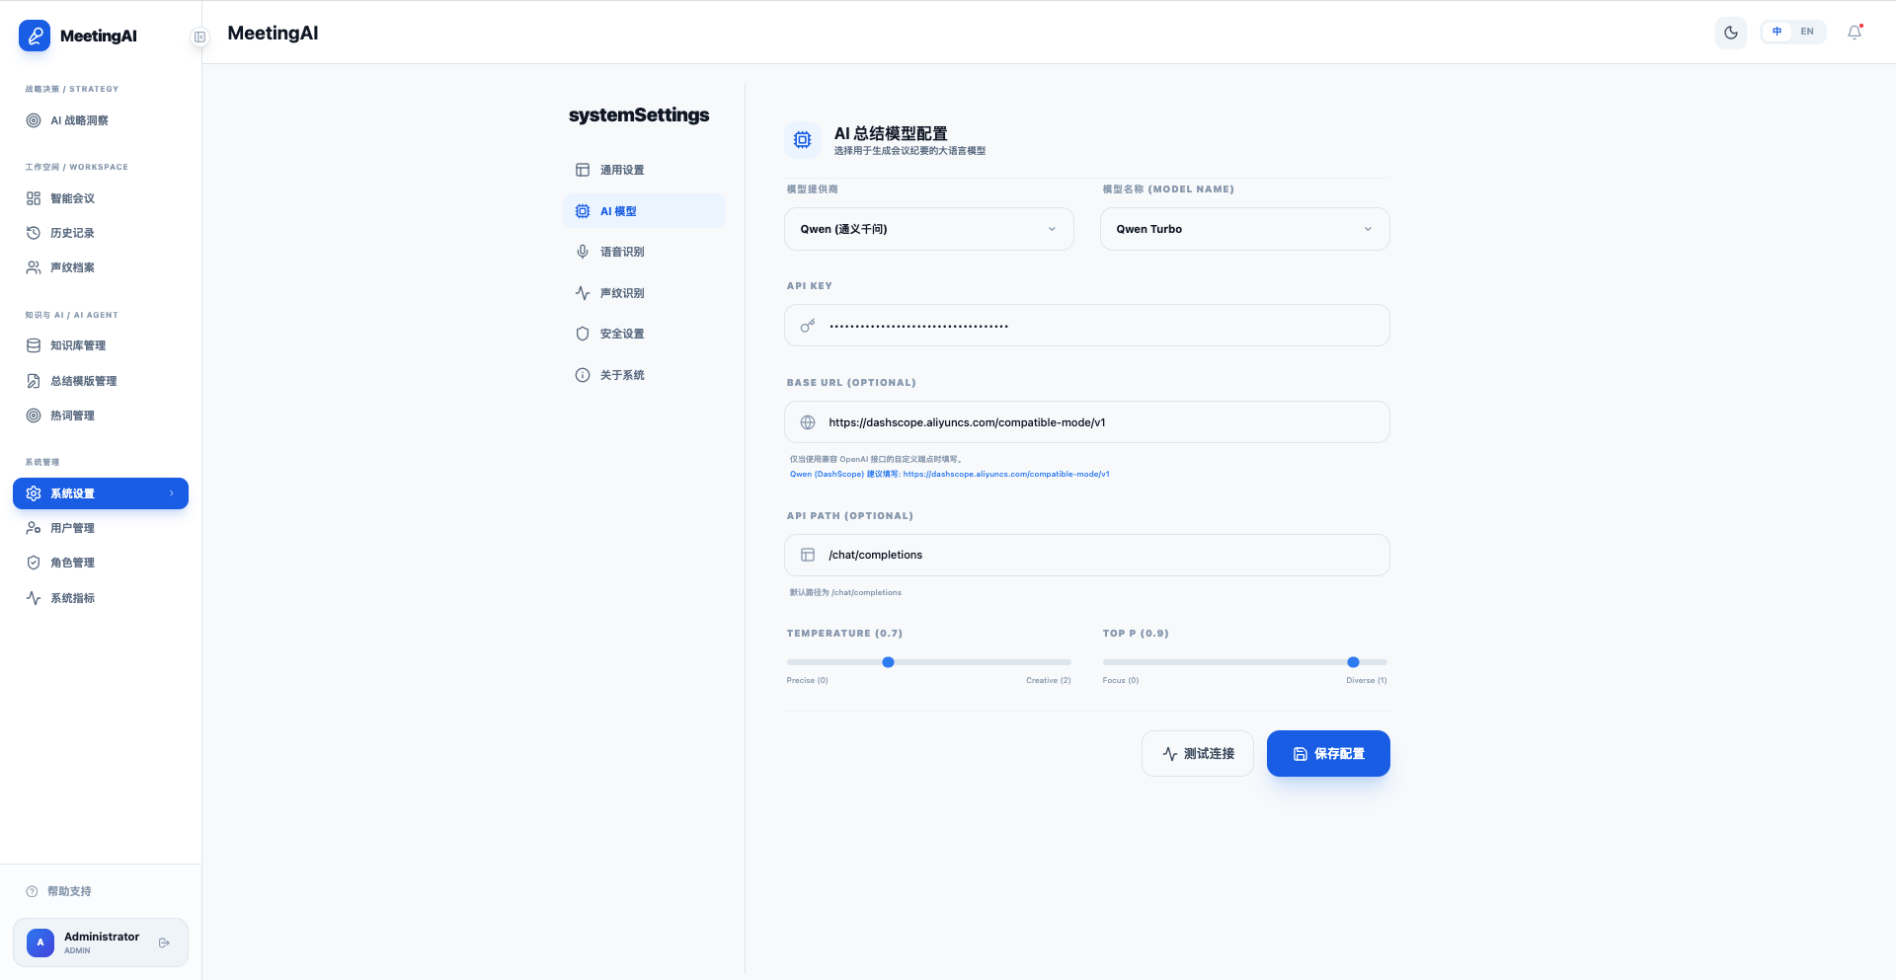Switch to the 语音识别 settings tab
The height and width of the screenshot is (980, 1896).
(x=622, y=252)
